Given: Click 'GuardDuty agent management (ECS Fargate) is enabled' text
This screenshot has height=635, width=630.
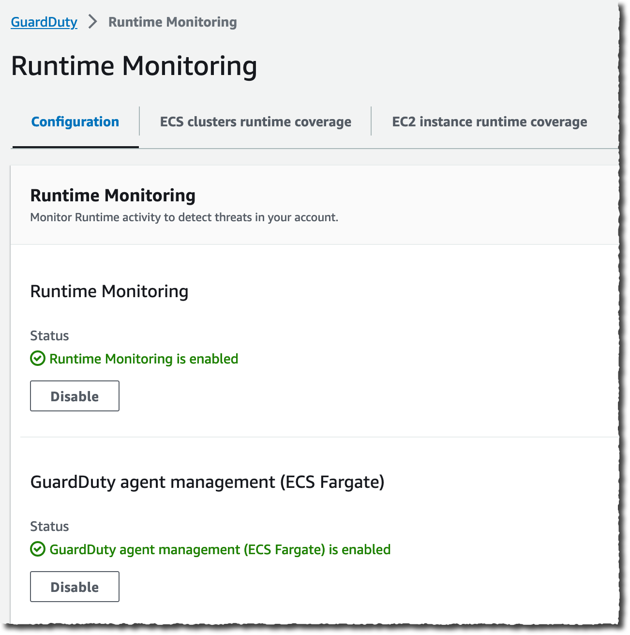Looking at the screenshot, I should click(220, 549).
